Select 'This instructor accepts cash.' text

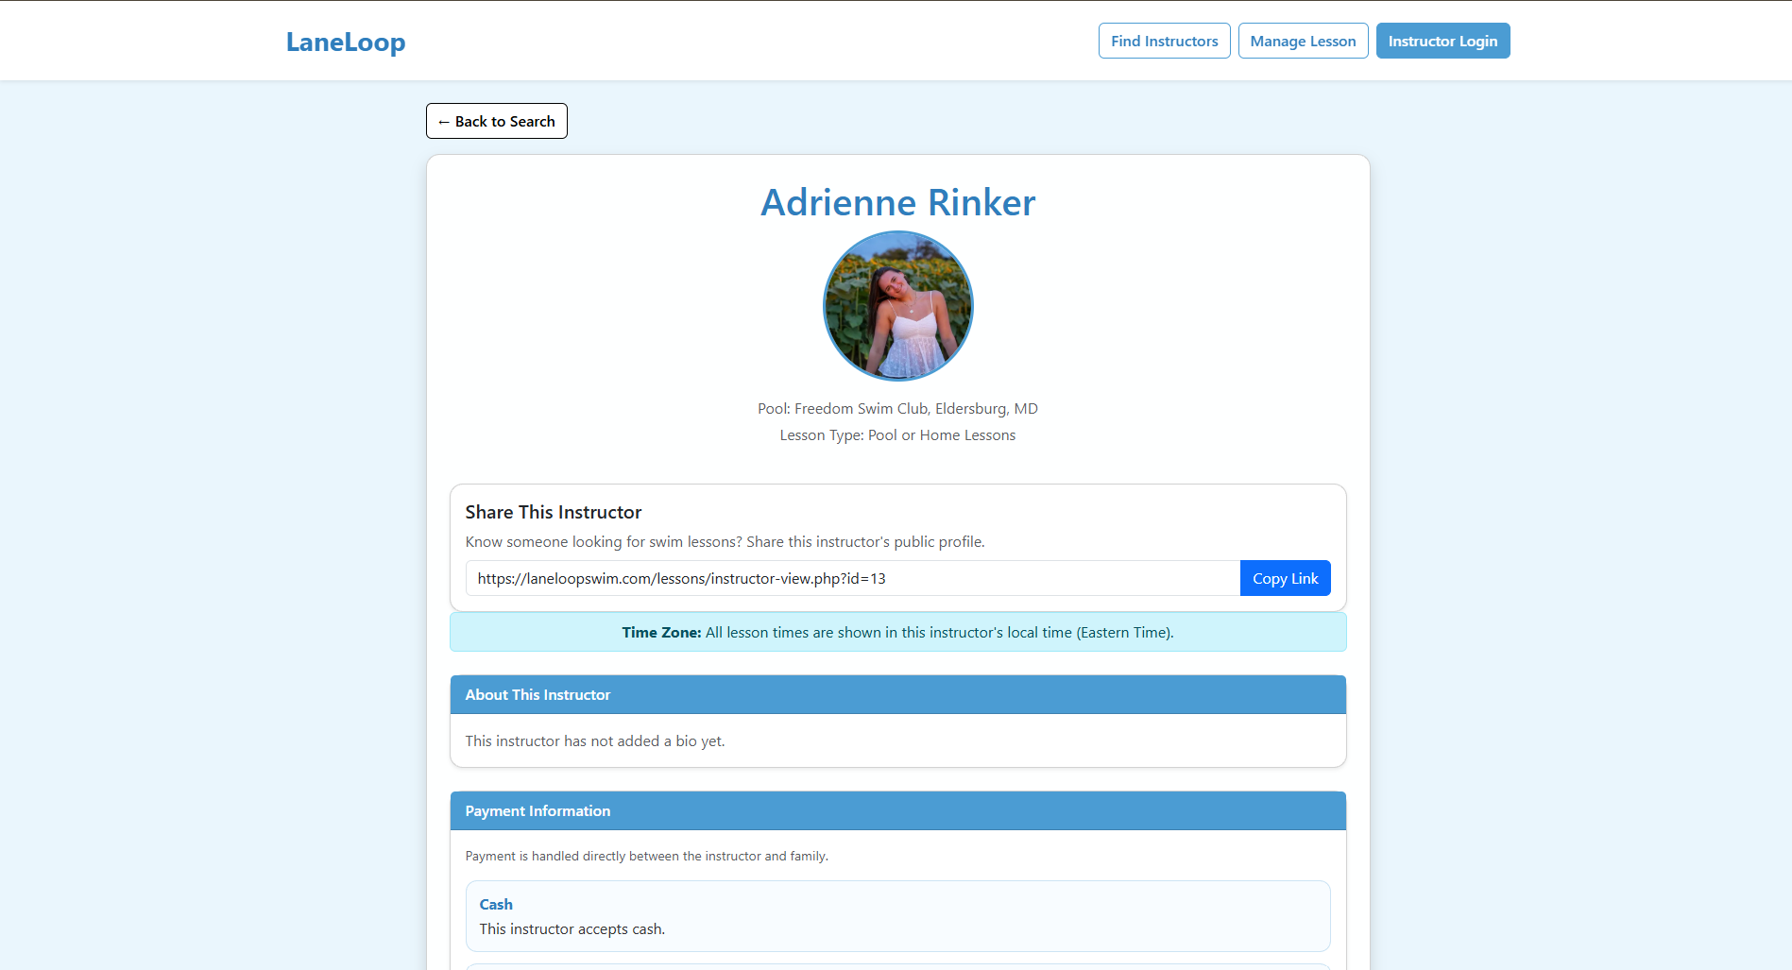(x=572, y=928)
